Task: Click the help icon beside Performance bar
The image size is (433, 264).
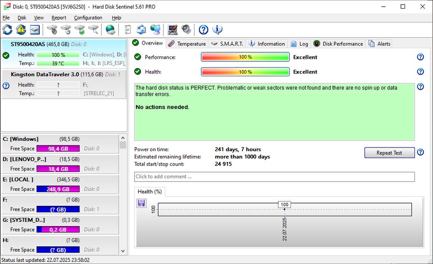Action: click(x=420, y=57)
